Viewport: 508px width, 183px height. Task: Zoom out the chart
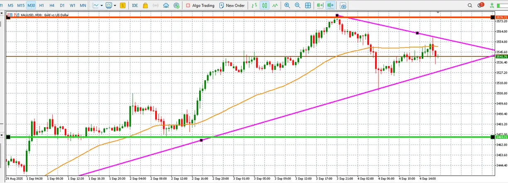click(297, 5)
